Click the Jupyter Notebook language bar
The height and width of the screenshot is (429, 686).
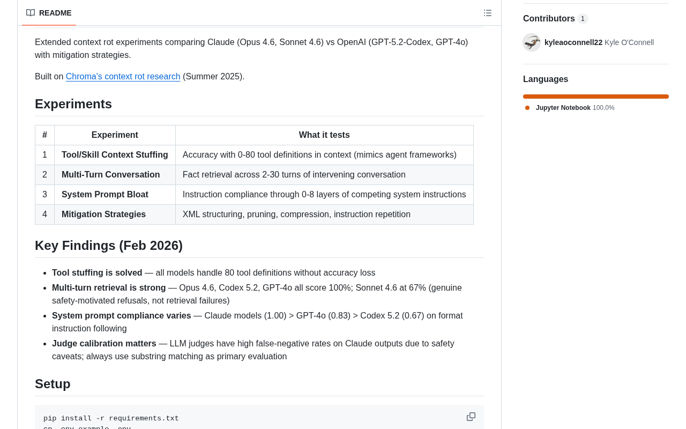[596, 97]
